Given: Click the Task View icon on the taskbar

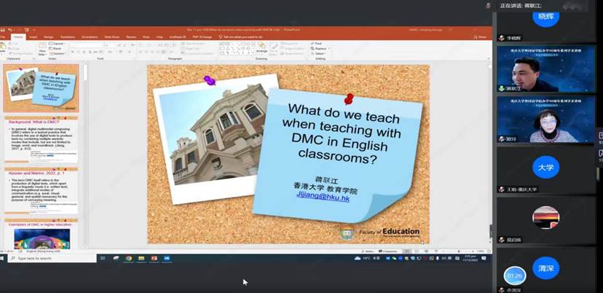Looking at the screenshot, I should tap(103, 258).
